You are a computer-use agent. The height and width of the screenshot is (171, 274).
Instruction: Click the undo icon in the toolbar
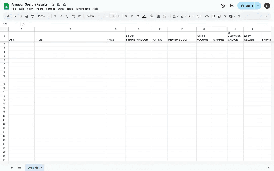click(14, 16)
